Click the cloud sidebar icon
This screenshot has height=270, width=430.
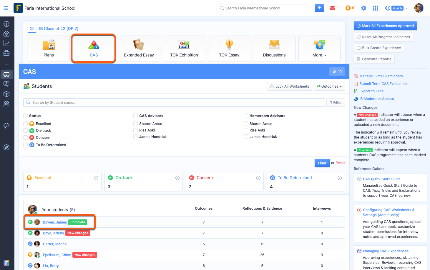[x=6, y=126]
